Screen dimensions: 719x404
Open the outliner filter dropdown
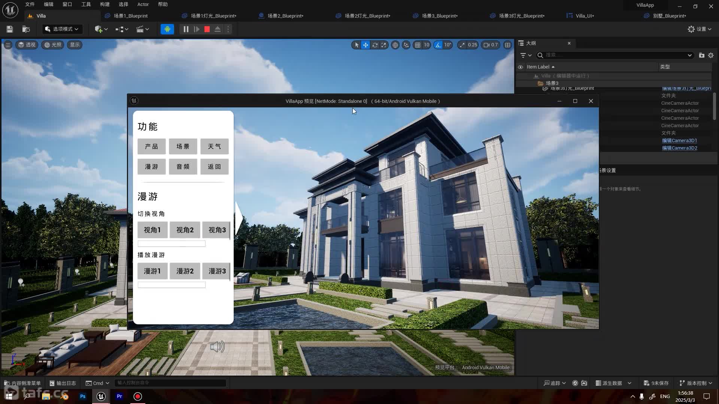[x=526, y=55]
